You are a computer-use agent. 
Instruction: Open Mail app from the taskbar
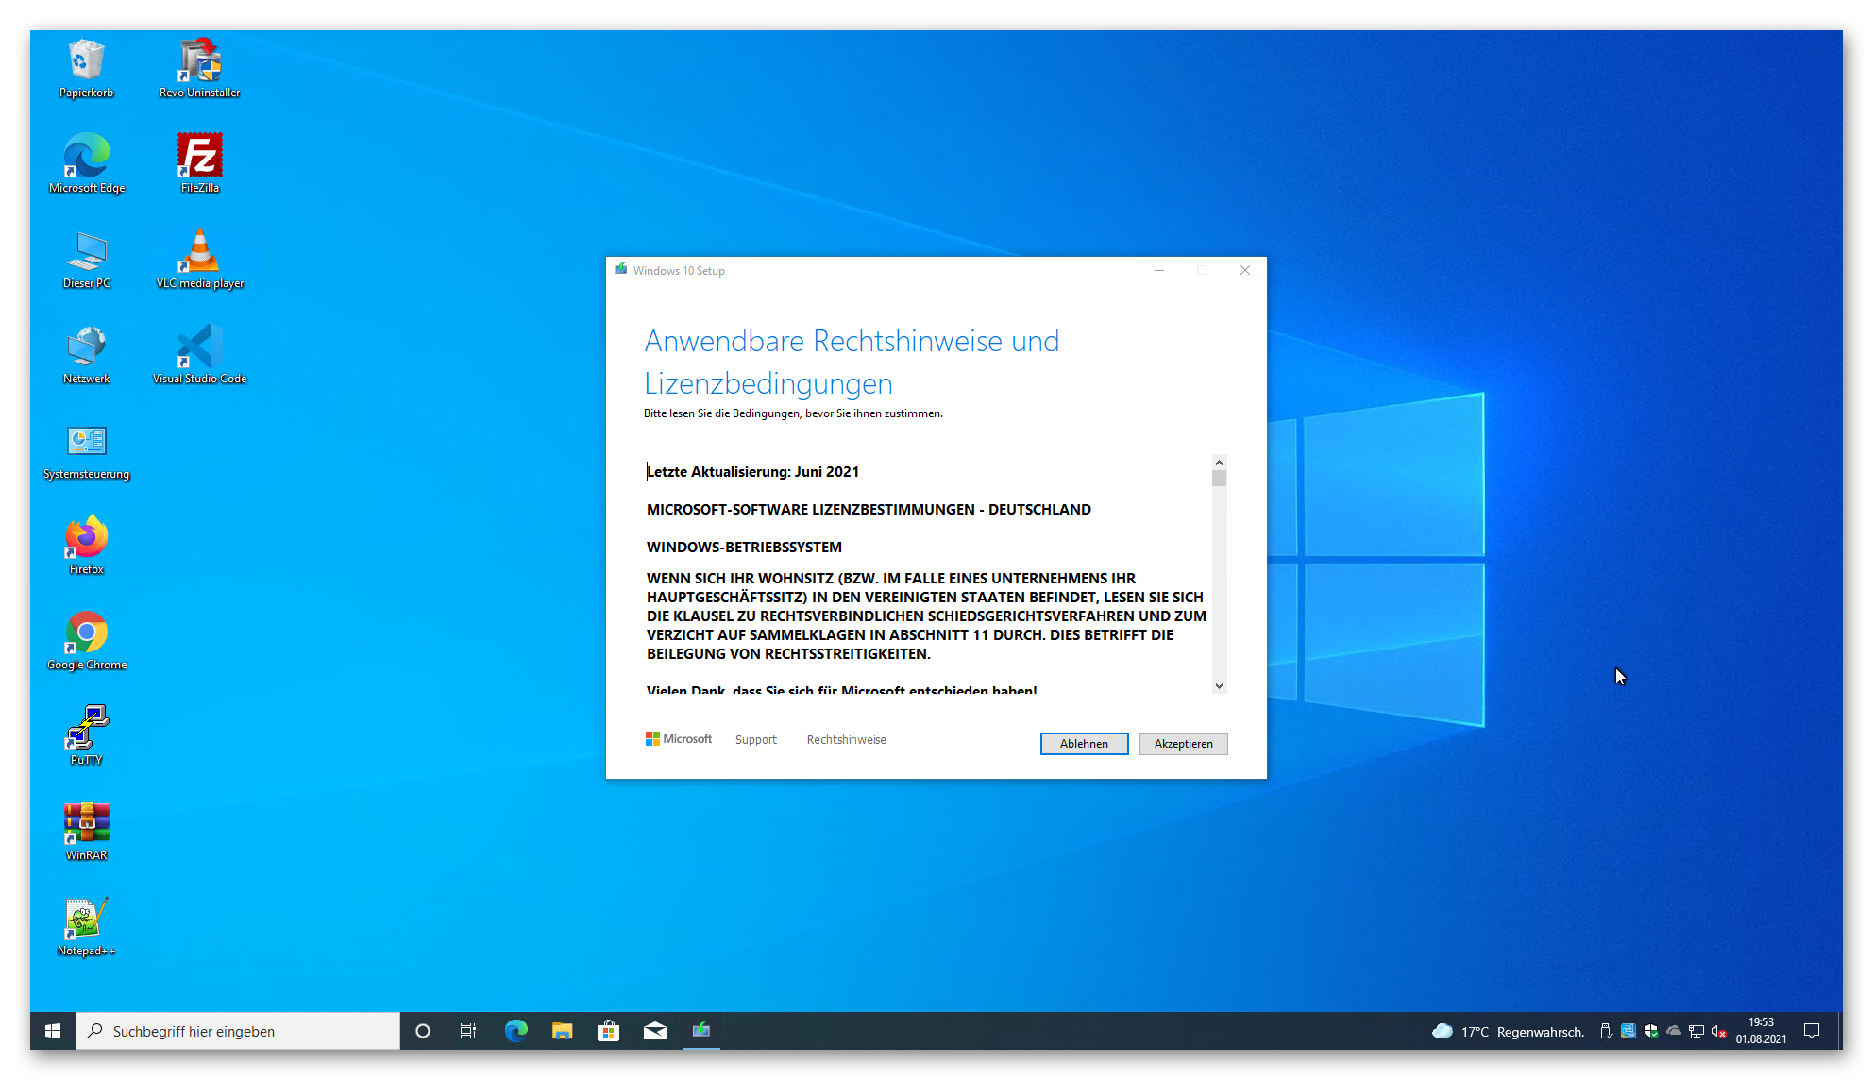(655, 1031)
